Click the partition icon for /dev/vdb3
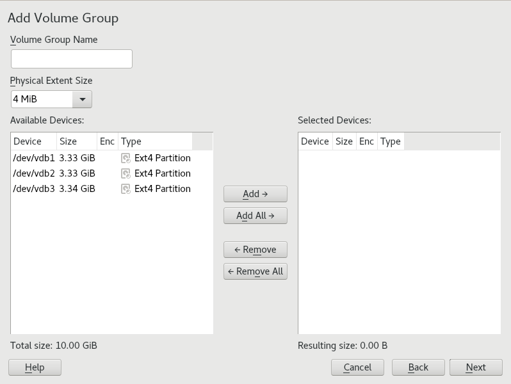The image size is (511, 384). click(x=126, y=189)
